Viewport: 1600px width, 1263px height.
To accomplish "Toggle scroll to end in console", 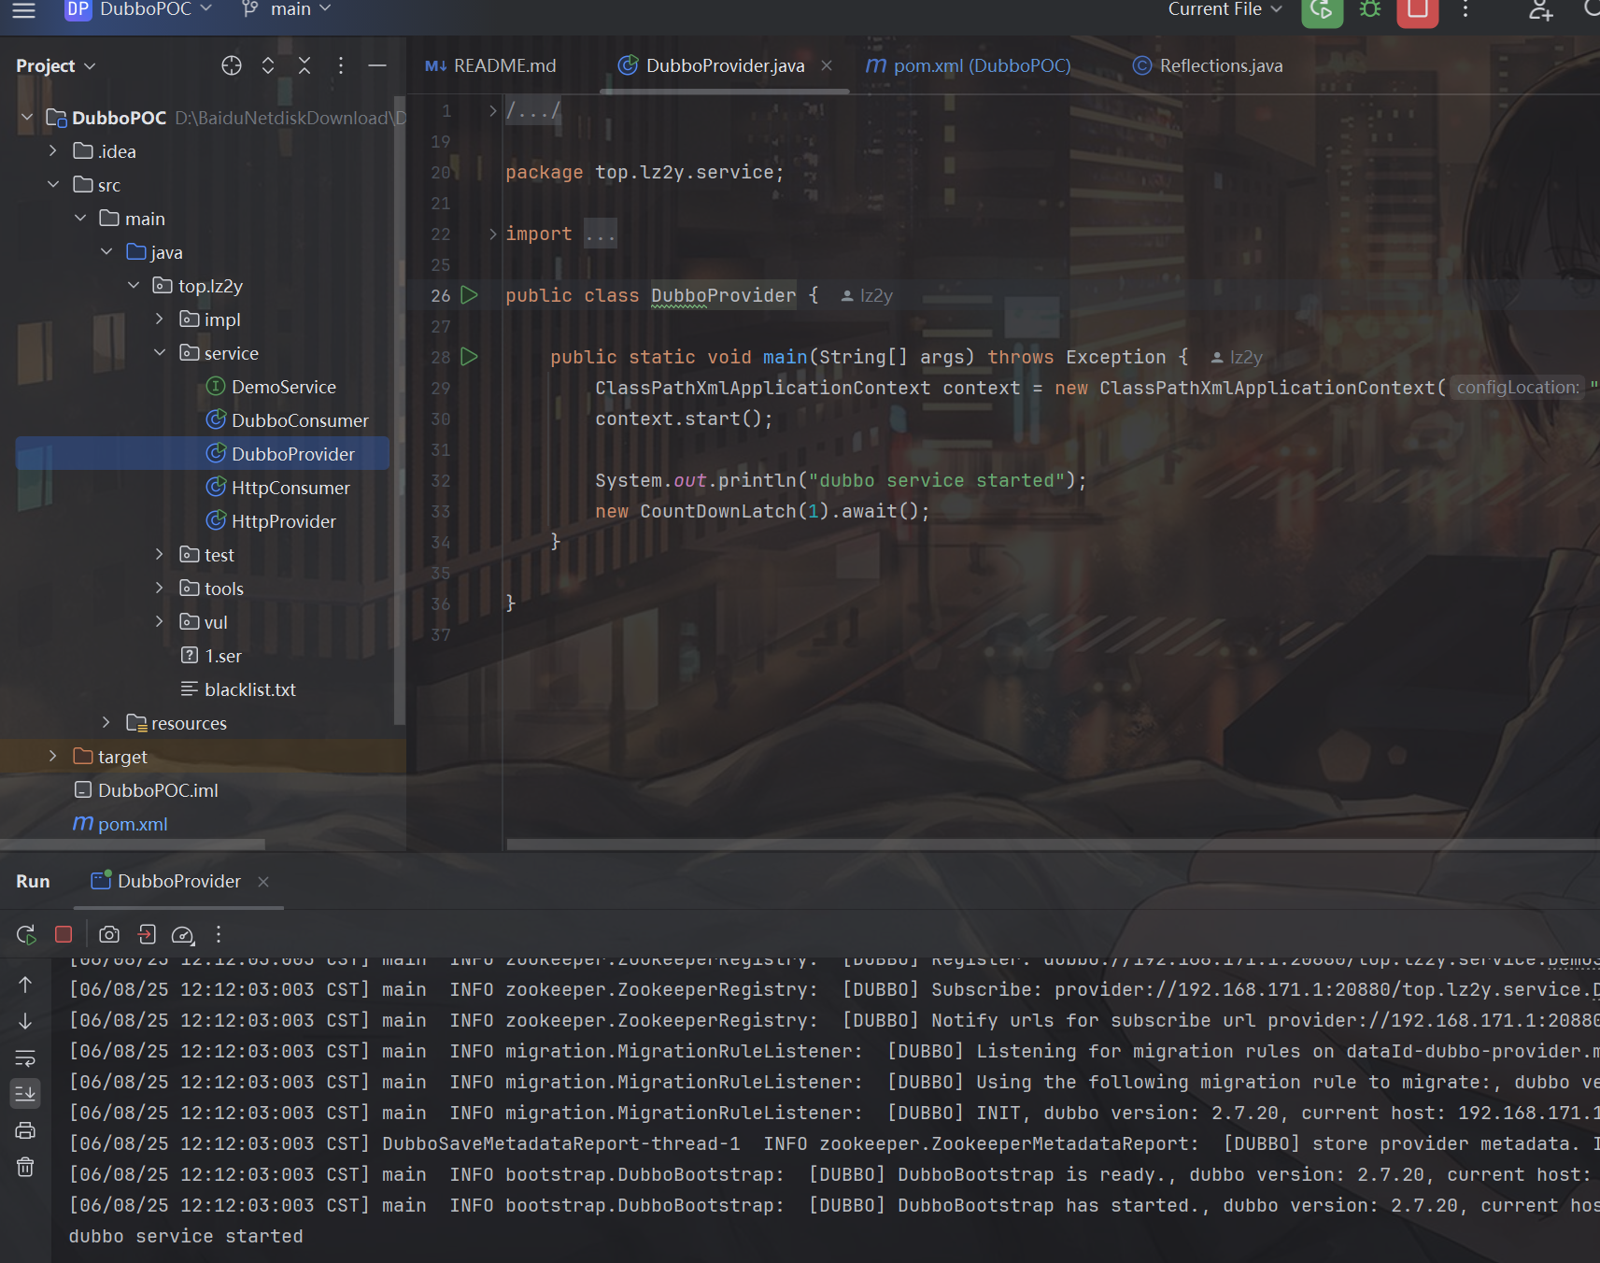I will pyautogui.click(x=25, y=1093).
